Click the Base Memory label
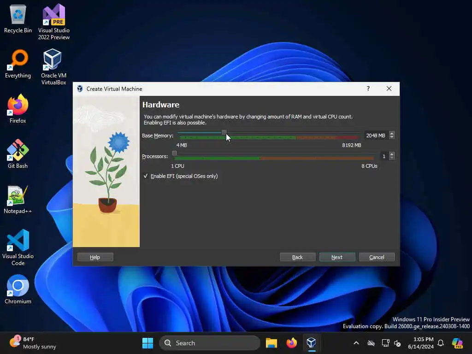This screenshot has width=472, height=354. tap(158, 136)
